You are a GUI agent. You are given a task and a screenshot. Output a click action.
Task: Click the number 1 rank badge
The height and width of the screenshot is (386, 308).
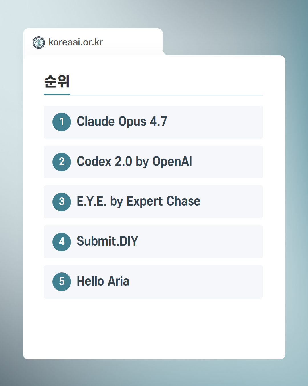[x=62, y=122]
